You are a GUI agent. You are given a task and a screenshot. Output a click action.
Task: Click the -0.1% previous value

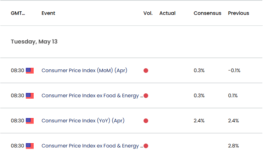click(x=234, y=70)
